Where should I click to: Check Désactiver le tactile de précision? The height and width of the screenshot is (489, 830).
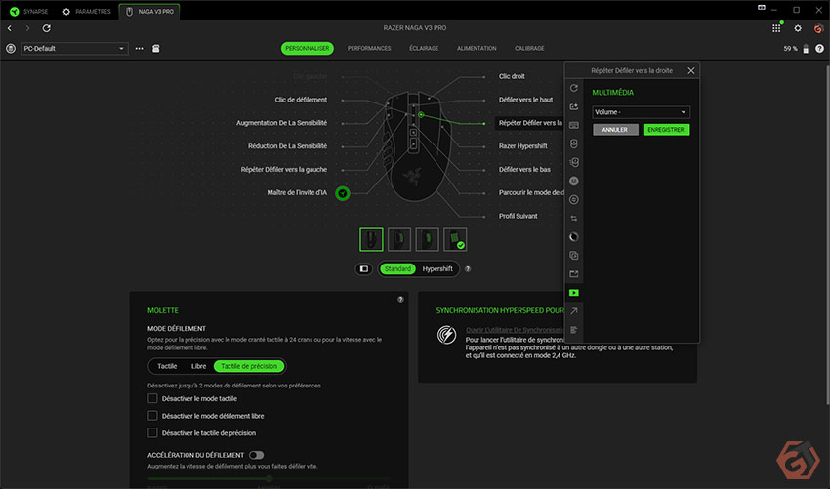coord(152,432)
